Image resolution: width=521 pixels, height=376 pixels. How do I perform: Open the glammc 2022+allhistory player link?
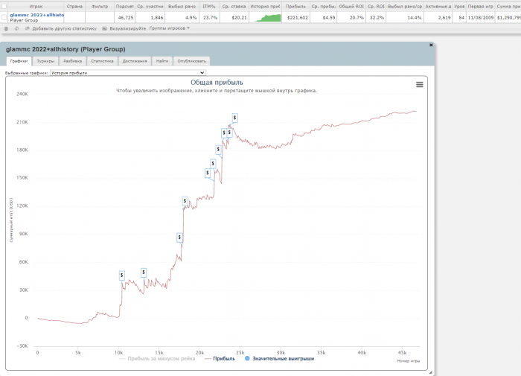tap(36, 14)
